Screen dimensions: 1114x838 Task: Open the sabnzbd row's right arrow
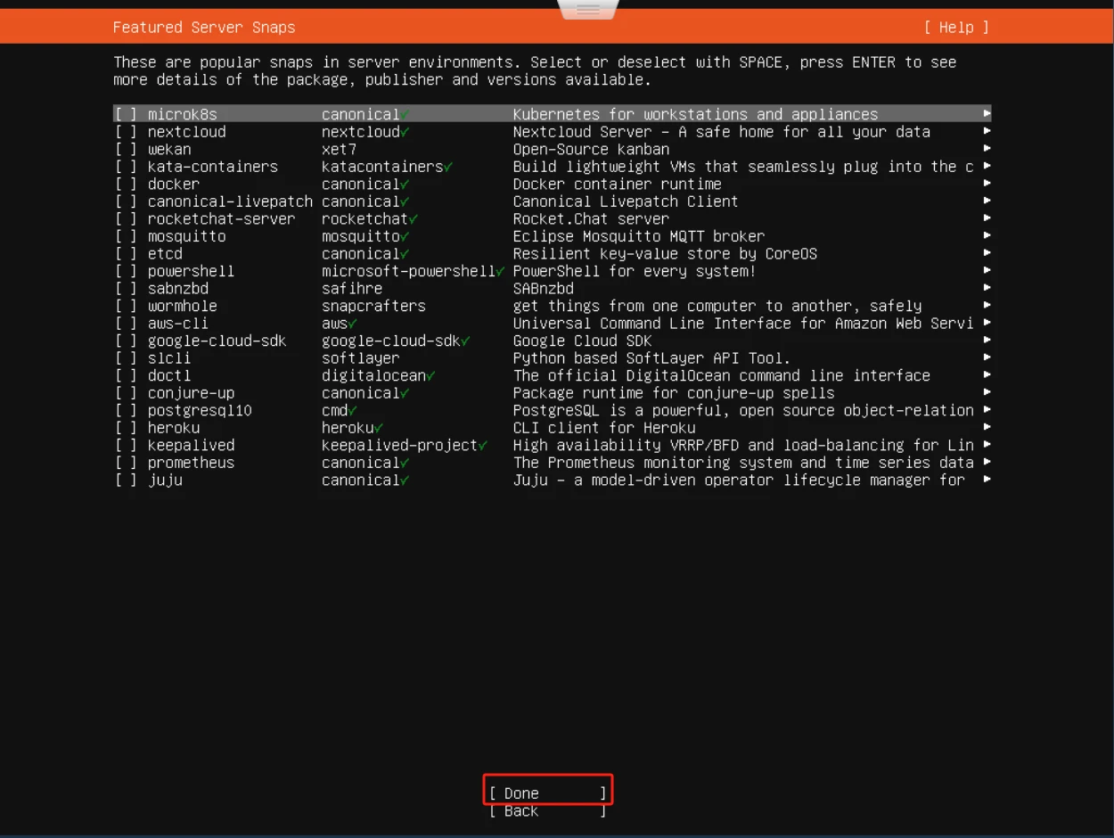987,288
